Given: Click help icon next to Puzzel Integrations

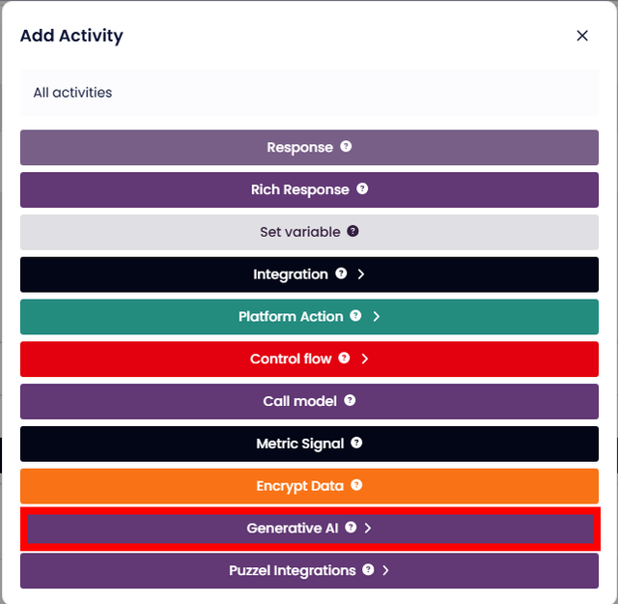Looking at the screenshot, I should pyautogui.click(x=368, y=570).
